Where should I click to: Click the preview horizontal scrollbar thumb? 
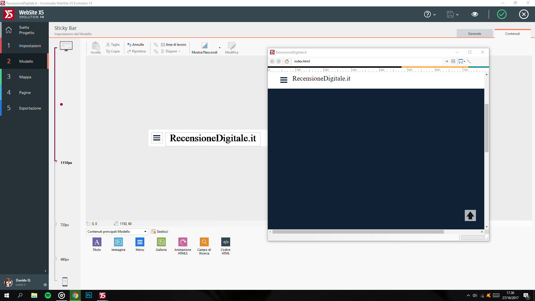click(358, 232)
